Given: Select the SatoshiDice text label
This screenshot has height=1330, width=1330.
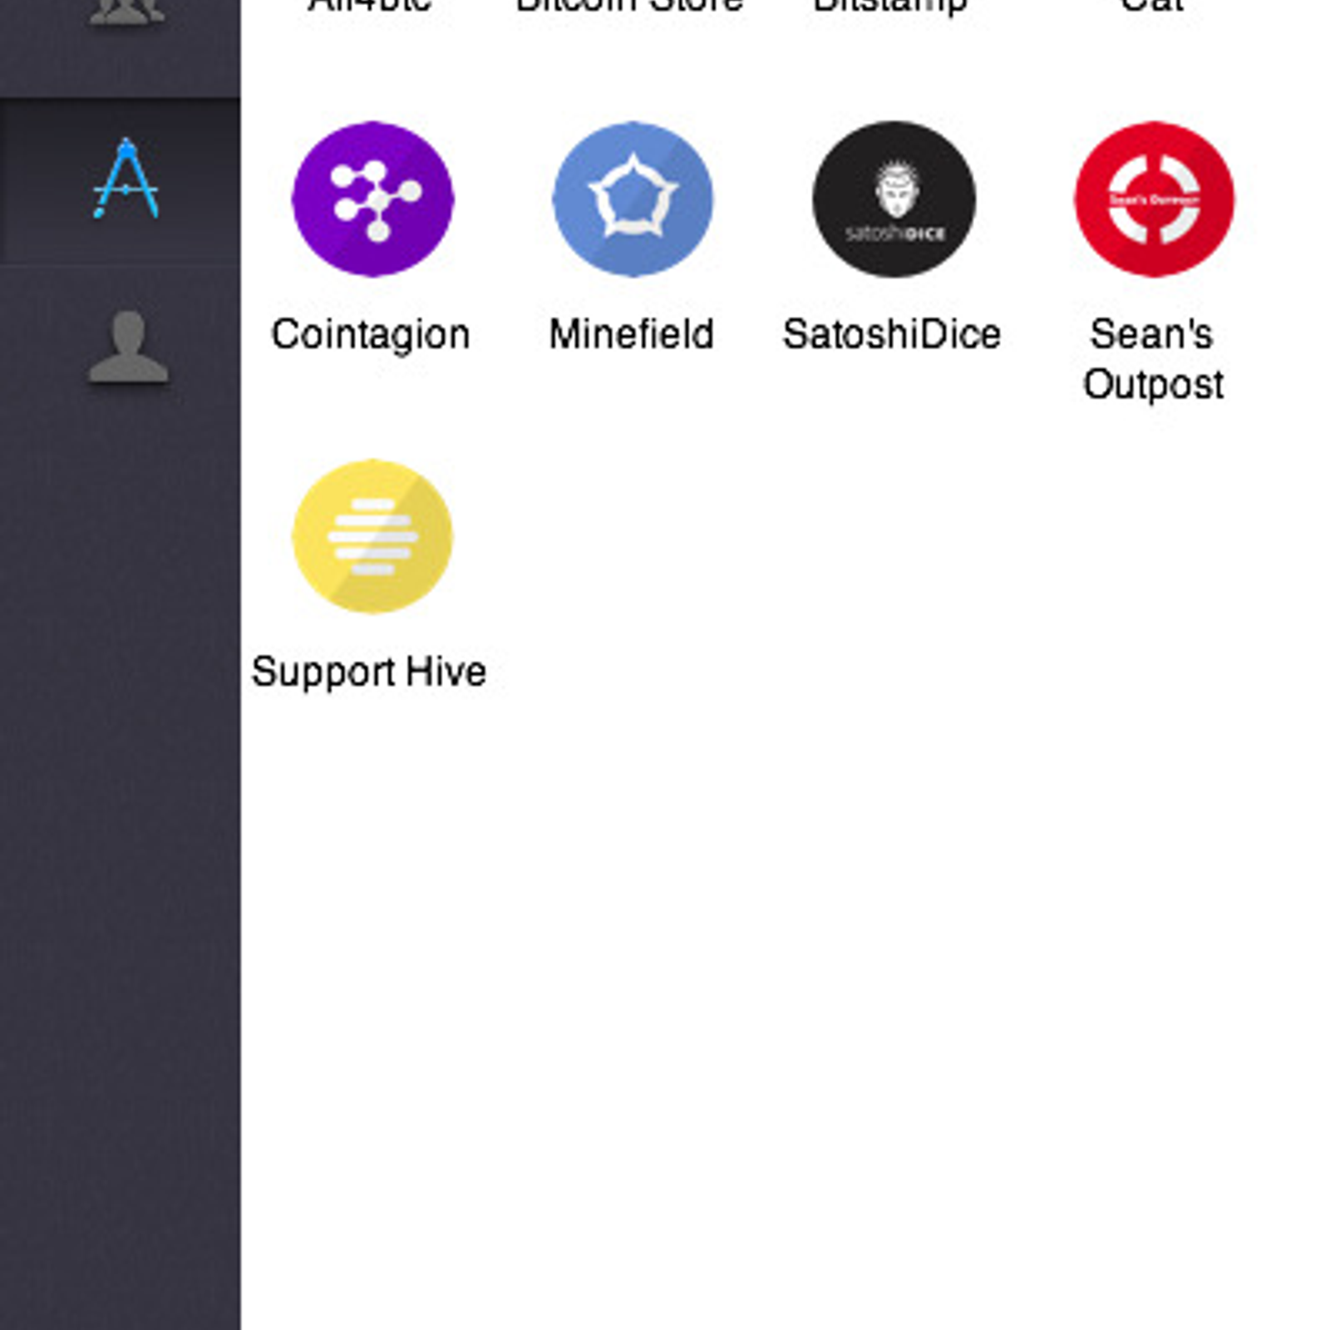Looking at the screenshot, I should [892, 334].
